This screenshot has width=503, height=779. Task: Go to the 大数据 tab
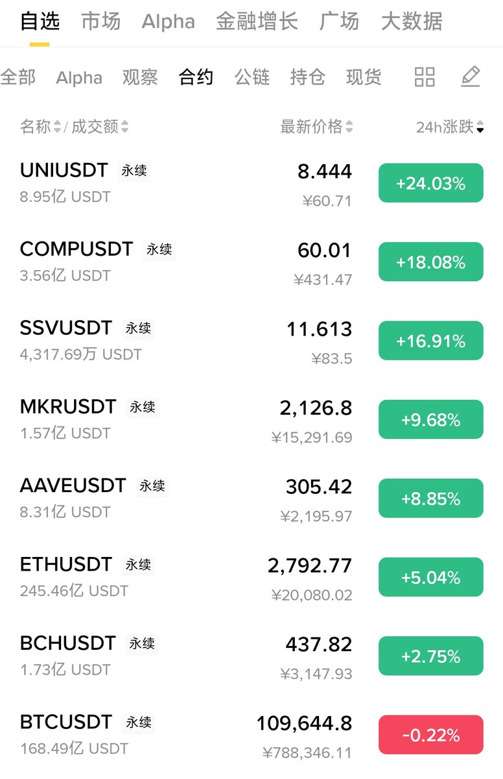click(x=412, y=21)
